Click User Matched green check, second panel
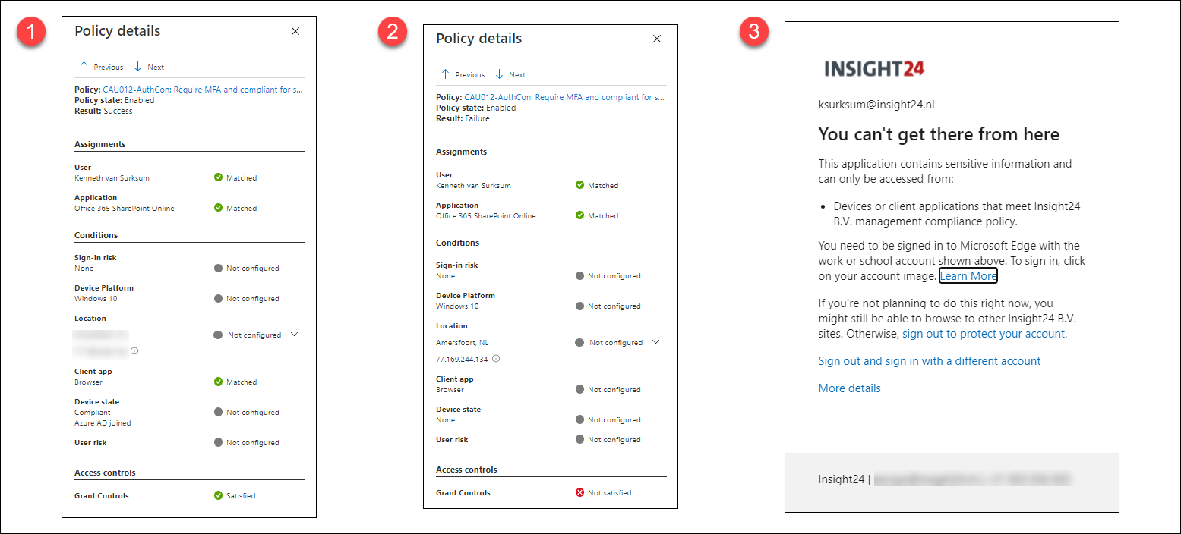1181x534 pixels. pos(579,185)
